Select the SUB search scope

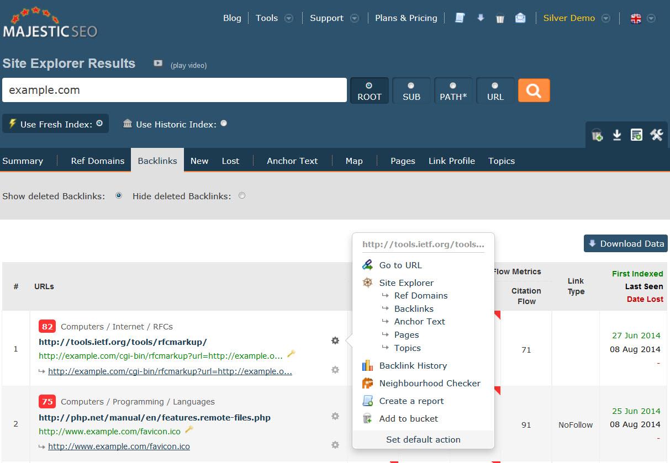pyautogui.click(x=412, y=91)
